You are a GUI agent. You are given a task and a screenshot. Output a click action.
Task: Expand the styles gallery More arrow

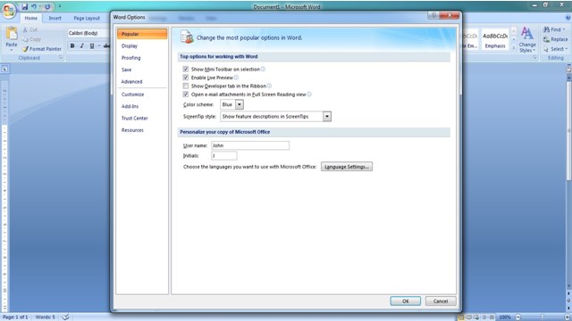click(x=514, y=47)
